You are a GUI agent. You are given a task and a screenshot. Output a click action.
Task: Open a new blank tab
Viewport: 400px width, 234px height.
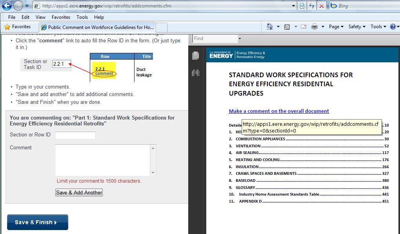162,27
